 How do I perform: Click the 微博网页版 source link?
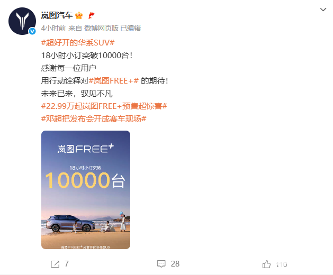(x=101, y=28)
